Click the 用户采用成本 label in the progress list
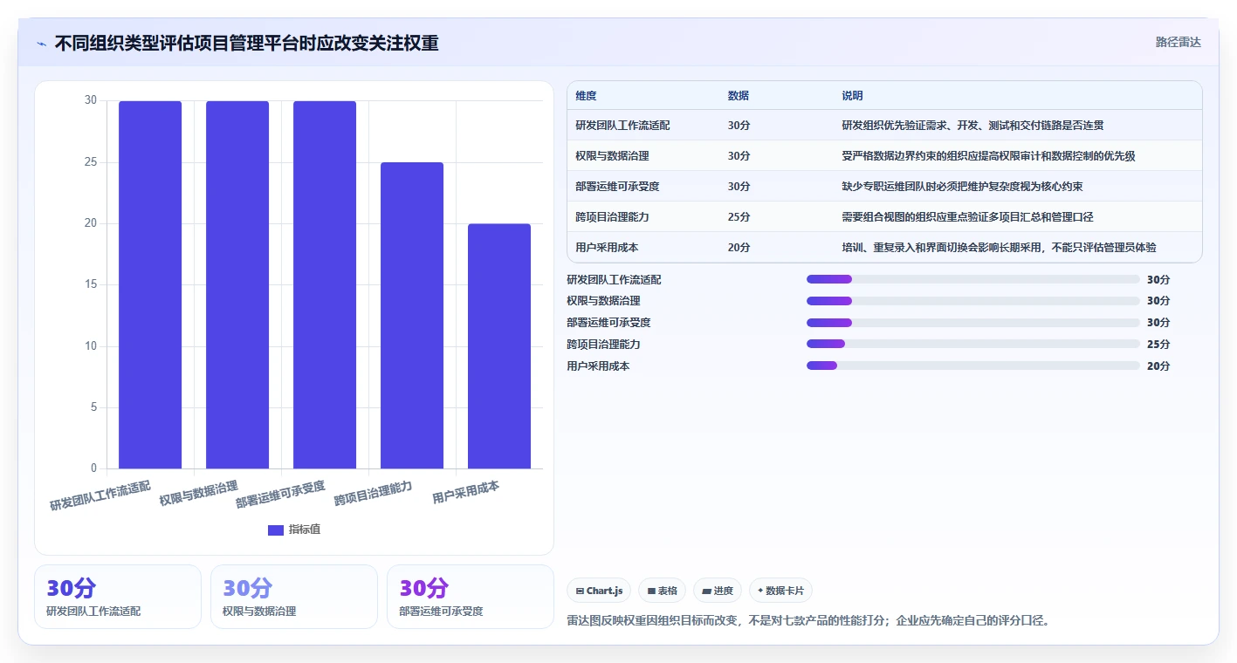Viewport: 1237px width, 663px height. [x=599, y=366]
